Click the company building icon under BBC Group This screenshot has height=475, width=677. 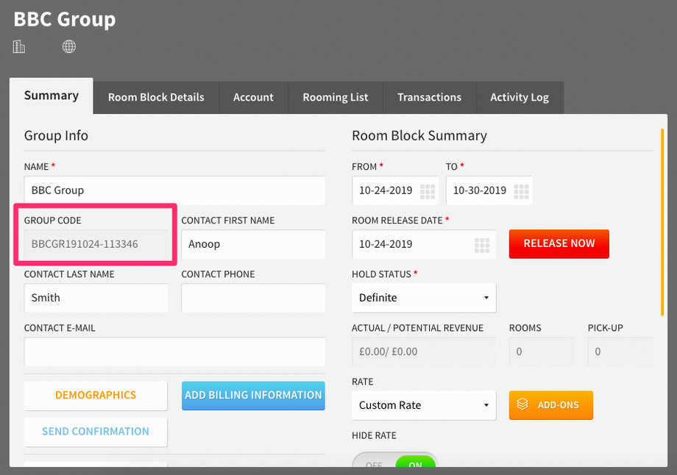coord(19,46)
